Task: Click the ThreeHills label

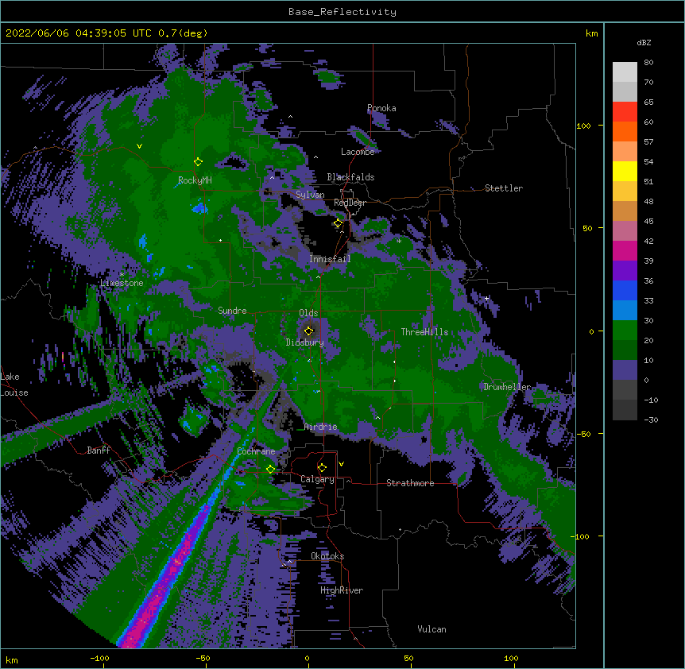Action: 424,332
